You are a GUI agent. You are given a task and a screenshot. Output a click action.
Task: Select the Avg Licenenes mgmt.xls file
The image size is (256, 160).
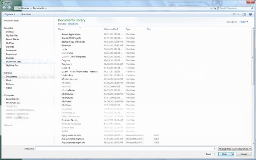click(73, 139)
